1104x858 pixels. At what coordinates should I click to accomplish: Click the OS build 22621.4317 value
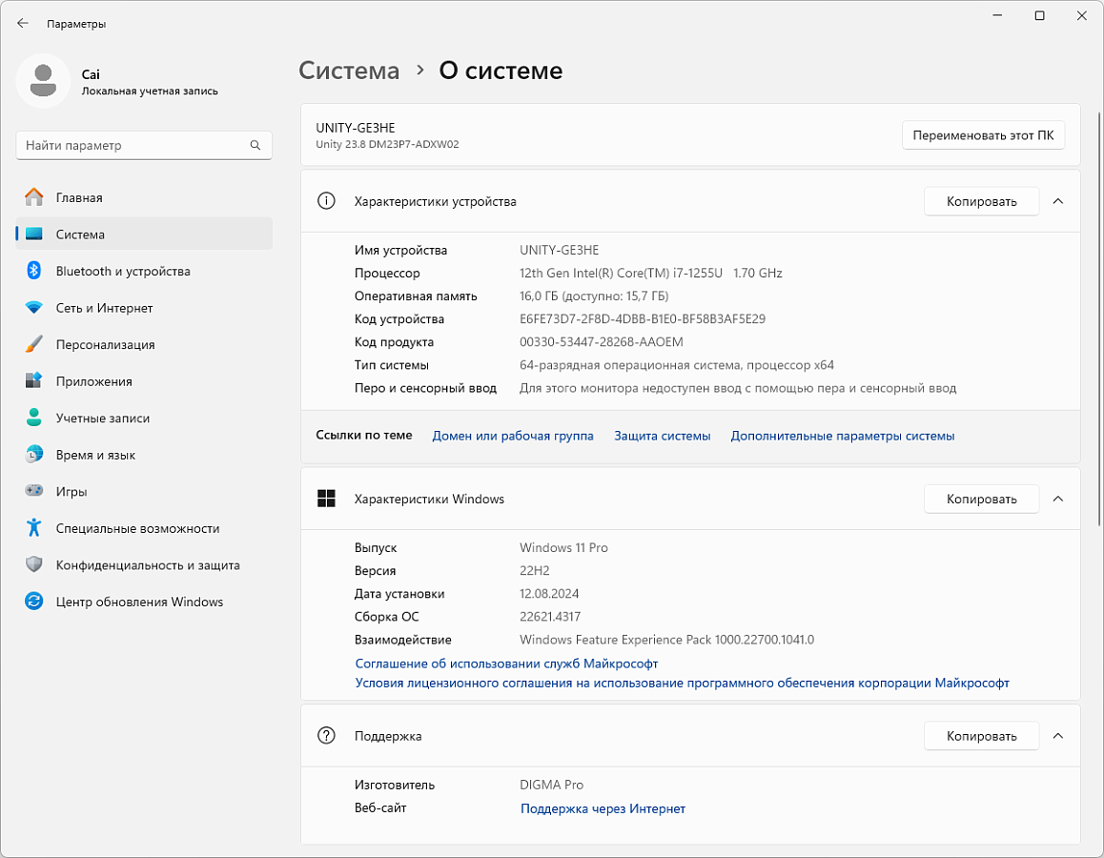pyautogui.click(x=550, y=617)
